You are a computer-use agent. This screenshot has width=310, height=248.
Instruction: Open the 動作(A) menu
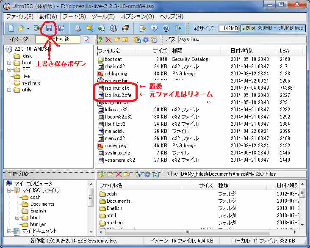(x=48, y=17)
